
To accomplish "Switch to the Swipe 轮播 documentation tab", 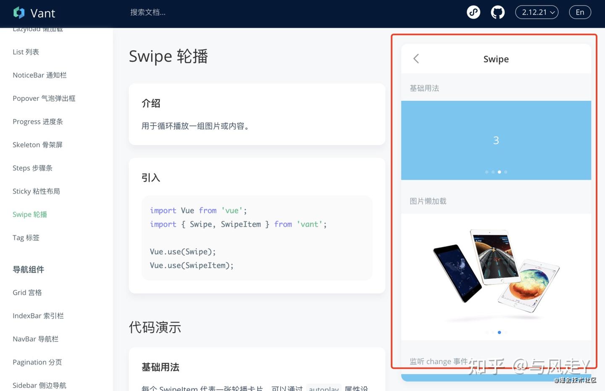I will tap(29, 214).
